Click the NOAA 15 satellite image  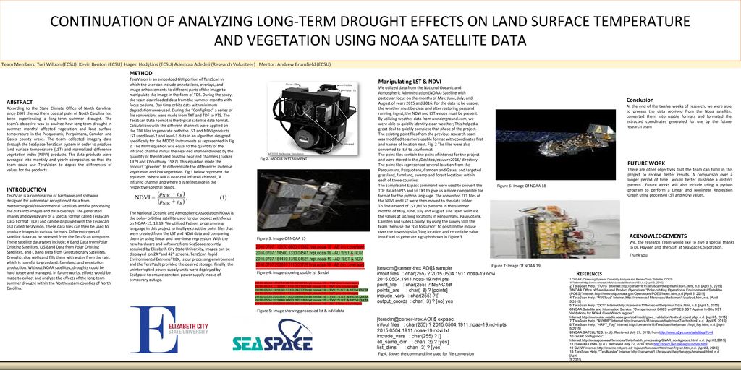click(x=314, y=200)
